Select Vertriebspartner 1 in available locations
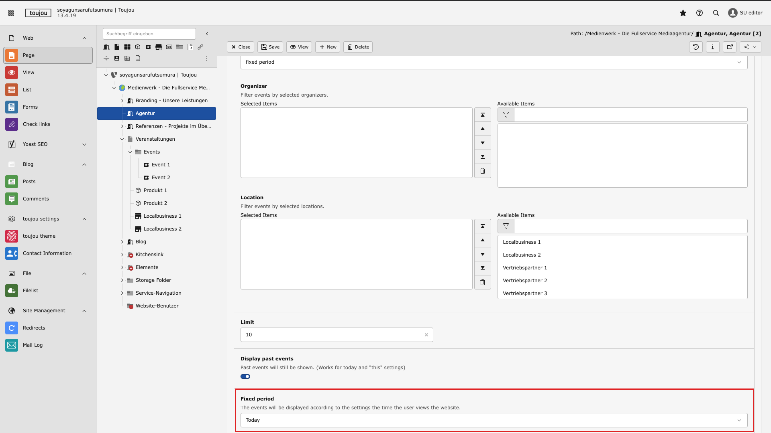This screenshot has width=771, height=433. click(x=524, y=268)
